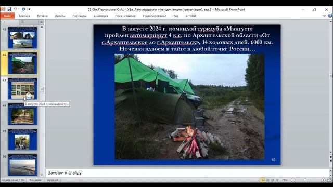Screen dimensions: 333x187
Task: Open the PowerPoint application icon menu
Action: tap(3, 9)
